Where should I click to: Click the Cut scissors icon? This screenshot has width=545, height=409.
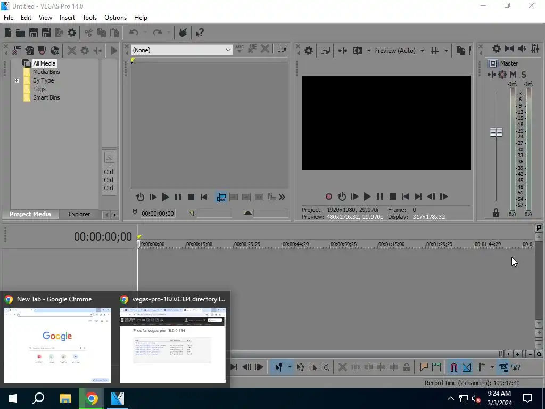[x=89, y=32]
